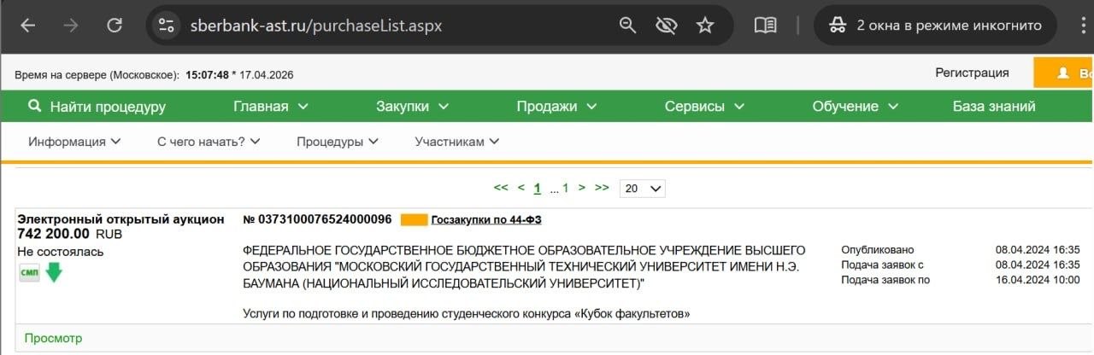Expand the Главная menu

pyautogui.click(x=271, y=107)
